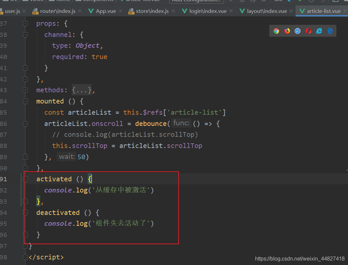Click line number 91 in gutter
The width and height of the screenshot is (348, 265).
click(x=4, y=179)
